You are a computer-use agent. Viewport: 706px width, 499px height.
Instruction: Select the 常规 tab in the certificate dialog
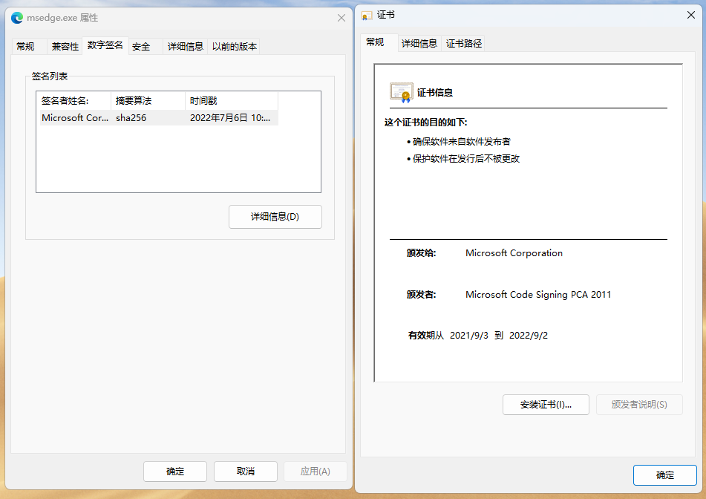[x=377, y=43]
